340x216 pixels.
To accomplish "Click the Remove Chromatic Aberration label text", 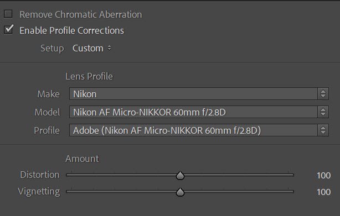I will click(81, 14).
